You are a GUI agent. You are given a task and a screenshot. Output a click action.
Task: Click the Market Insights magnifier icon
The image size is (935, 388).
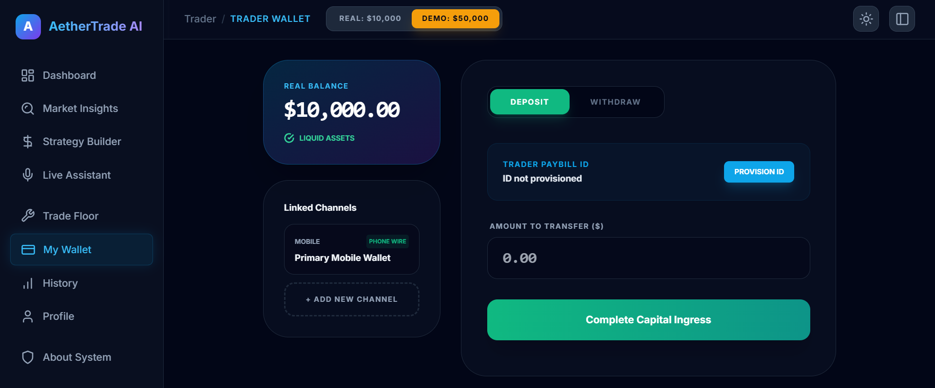(x=28, y=109)
